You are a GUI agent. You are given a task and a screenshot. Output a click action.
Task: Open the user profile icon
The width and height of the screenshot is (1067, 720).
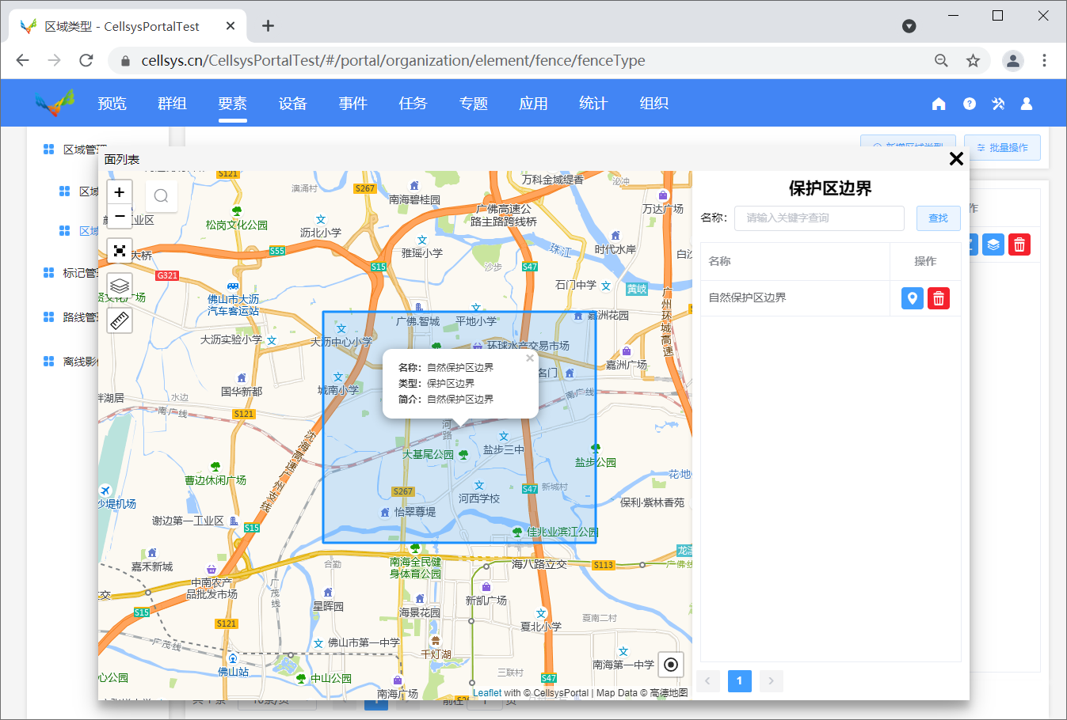pyautogui.click(x=1027, y=104)
